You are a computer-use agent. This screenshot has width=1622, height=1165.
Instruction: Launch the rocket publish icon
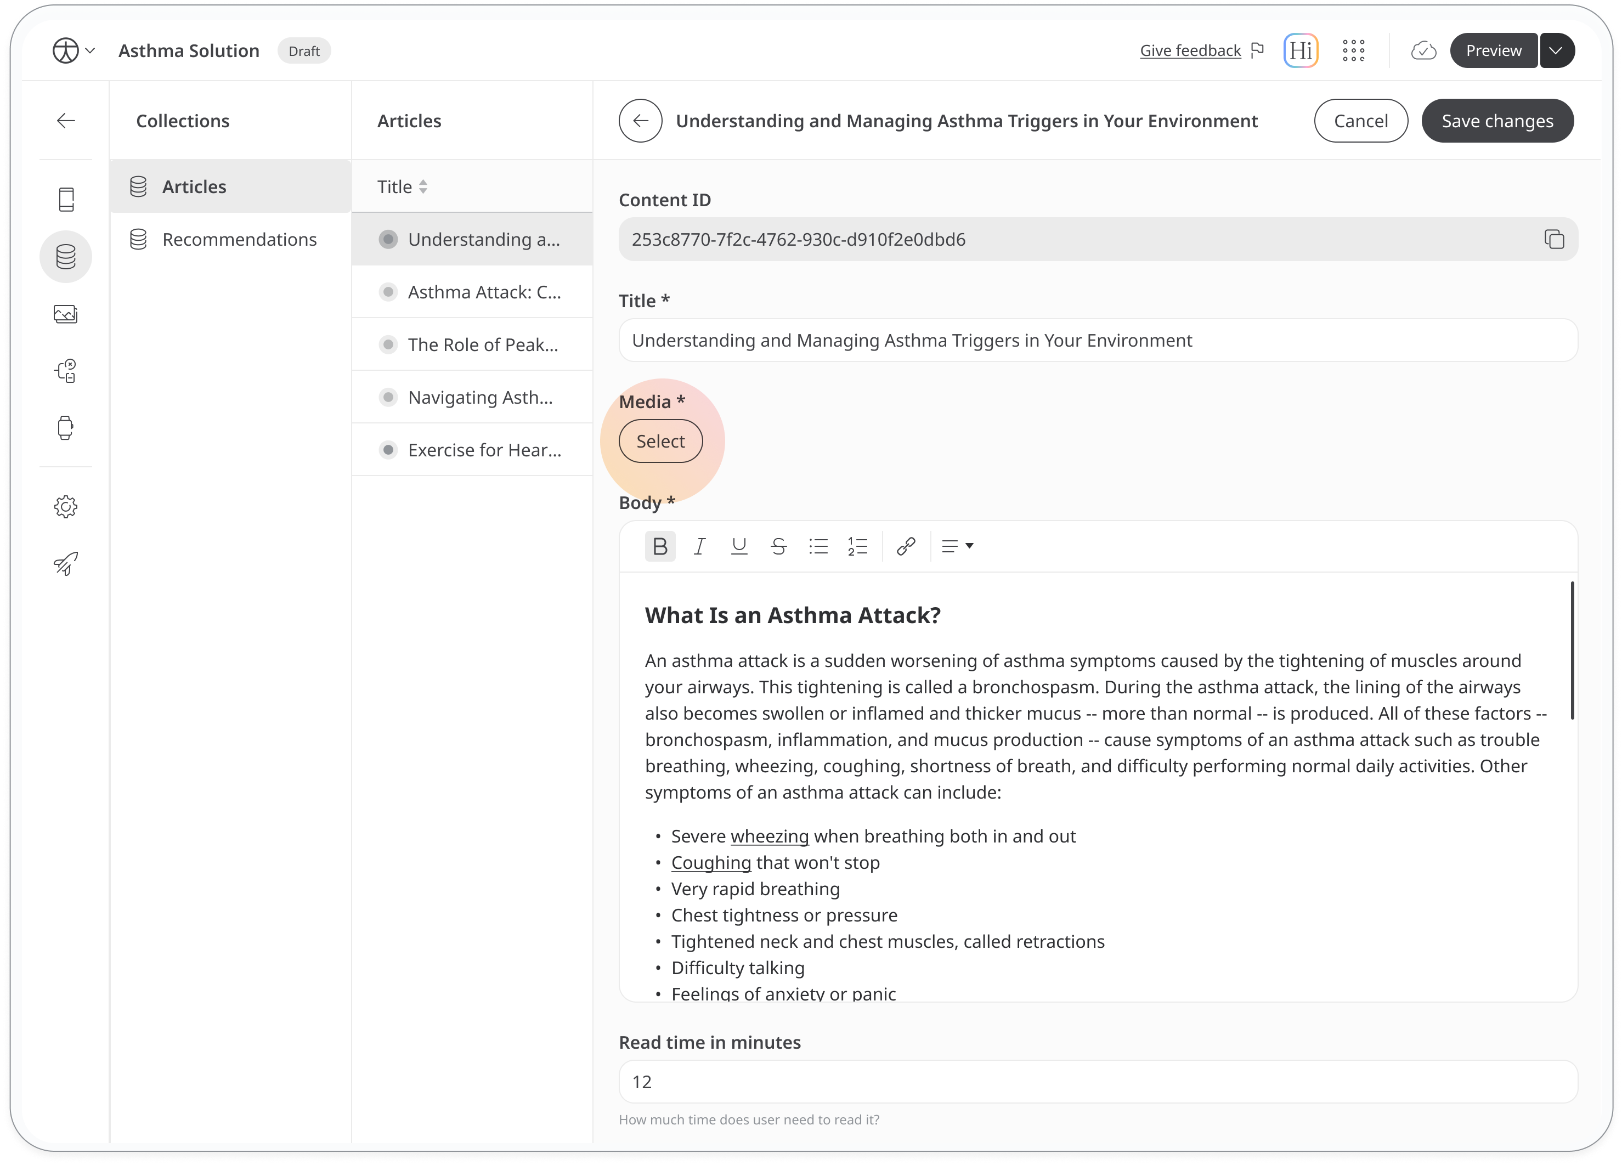coord(66,563)
